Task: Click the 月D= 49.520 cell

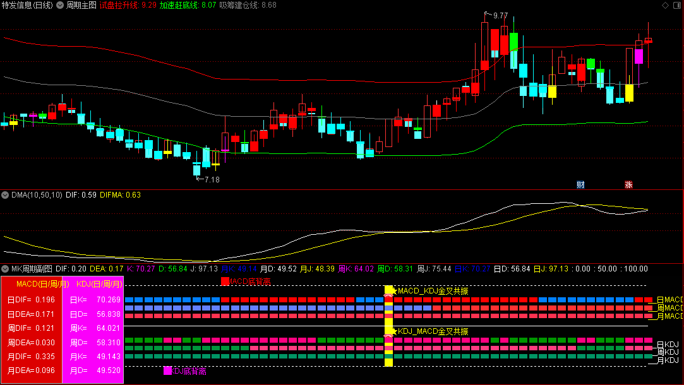Action: 95,370
